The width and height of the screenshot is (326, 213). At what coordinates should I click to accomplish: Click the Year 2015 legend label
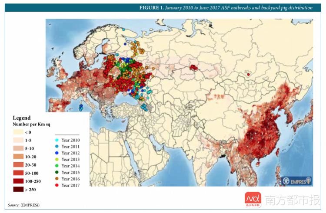coord(70,172)
